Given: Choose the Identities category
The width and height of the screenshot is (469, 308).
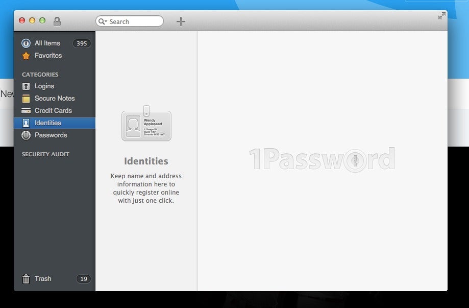Looking at the screenshot, I should click(55, 123).
